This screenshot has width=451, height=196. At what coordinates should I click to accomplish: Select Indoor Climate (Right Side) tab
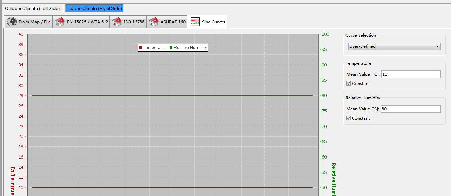coord(94,8)
